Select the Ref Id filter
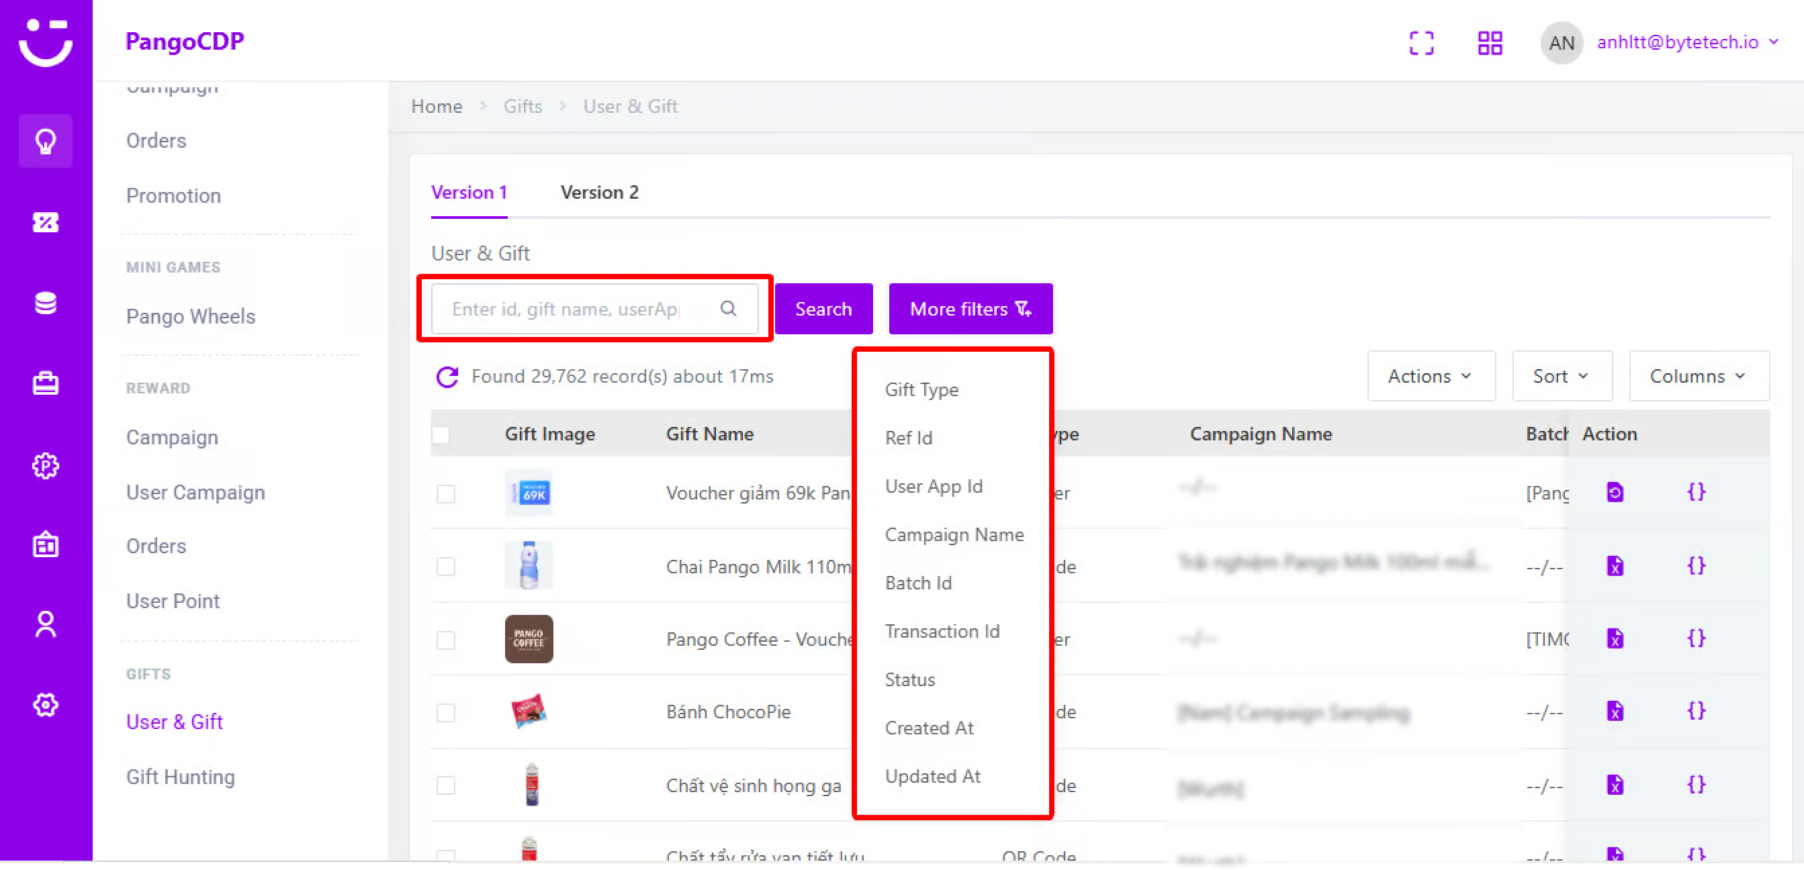This screenshot has height=870, width=1804. click(908, 438)
